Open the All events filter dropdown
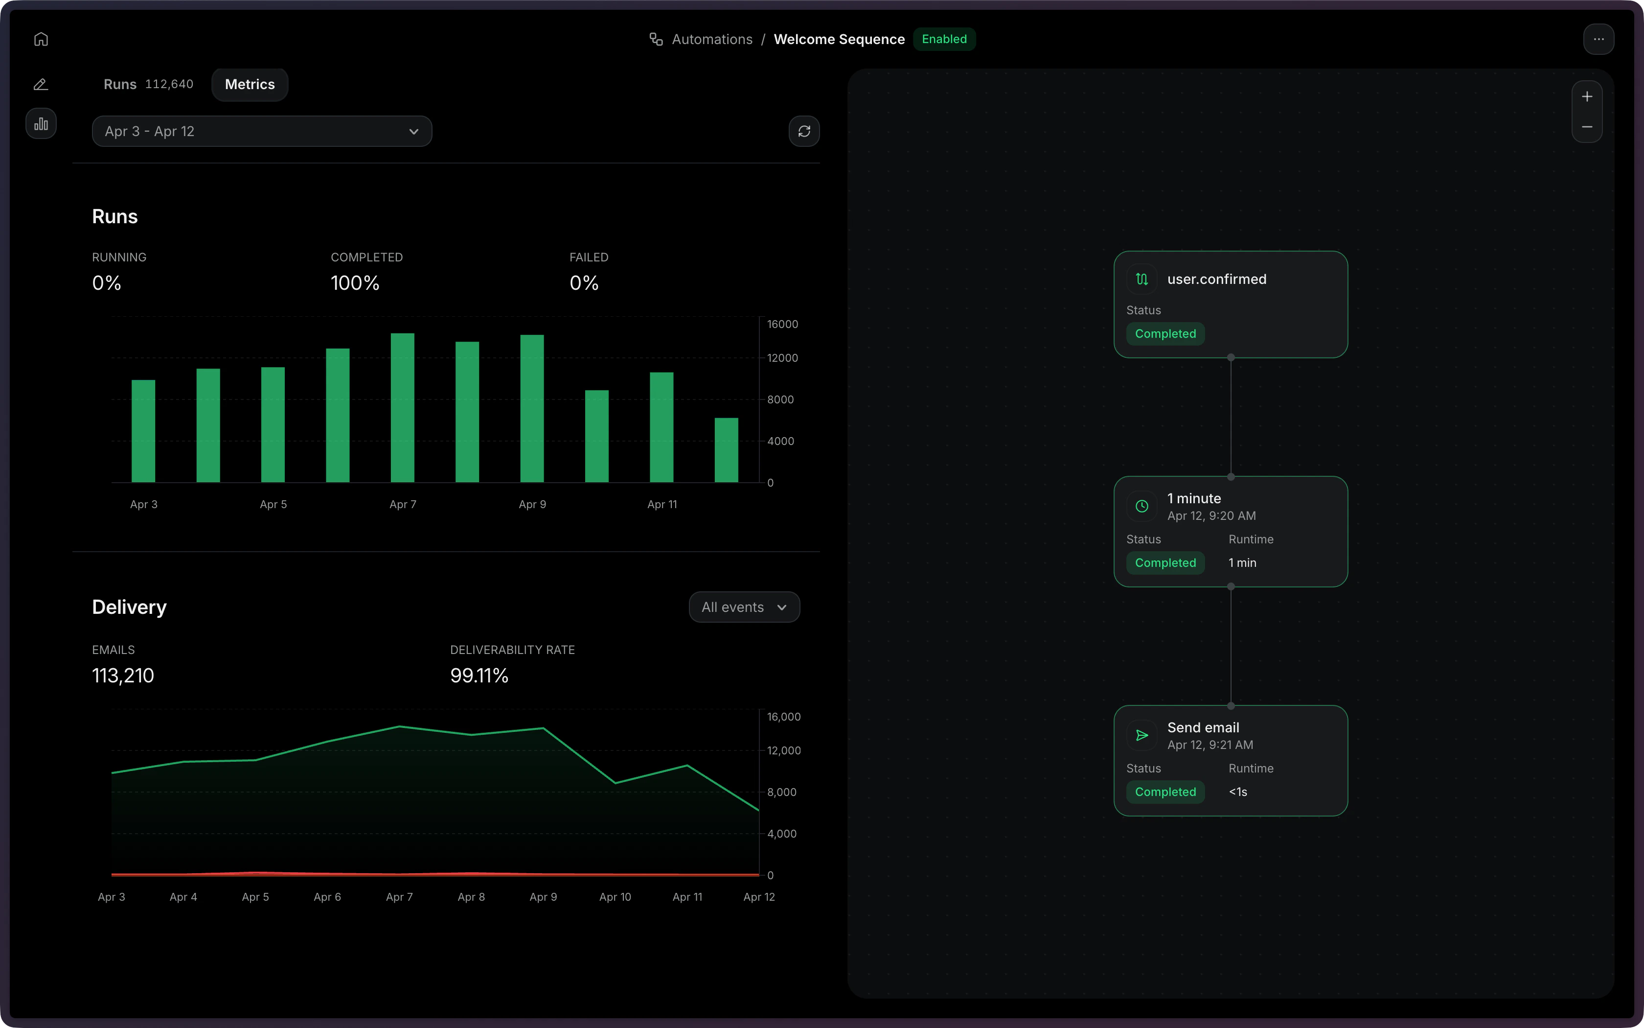The height and width of the screenshot is (1028, 1644). (x=743, y=607)
